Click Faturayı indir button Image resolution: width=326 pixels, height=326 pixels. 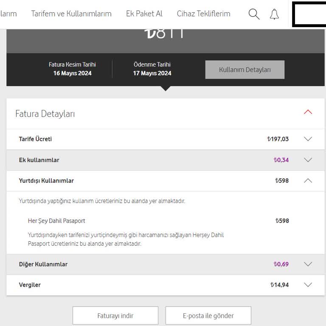(115, 316)
